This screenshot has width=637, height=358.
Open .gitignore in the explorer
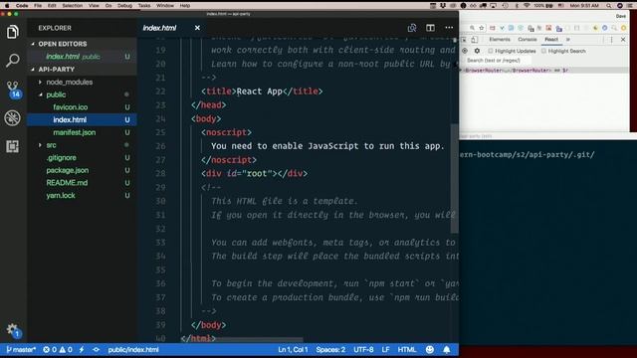[61, 157]
